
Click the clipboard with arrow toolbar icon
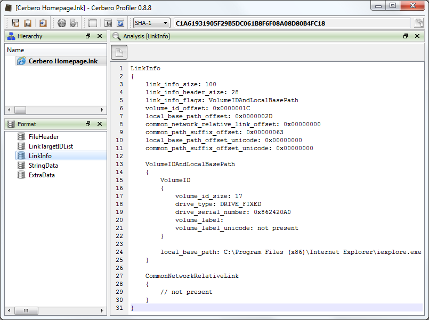[x=43, y=23]
